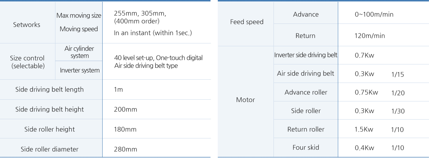Select the 40 level set-up text

tap(130, 58)
